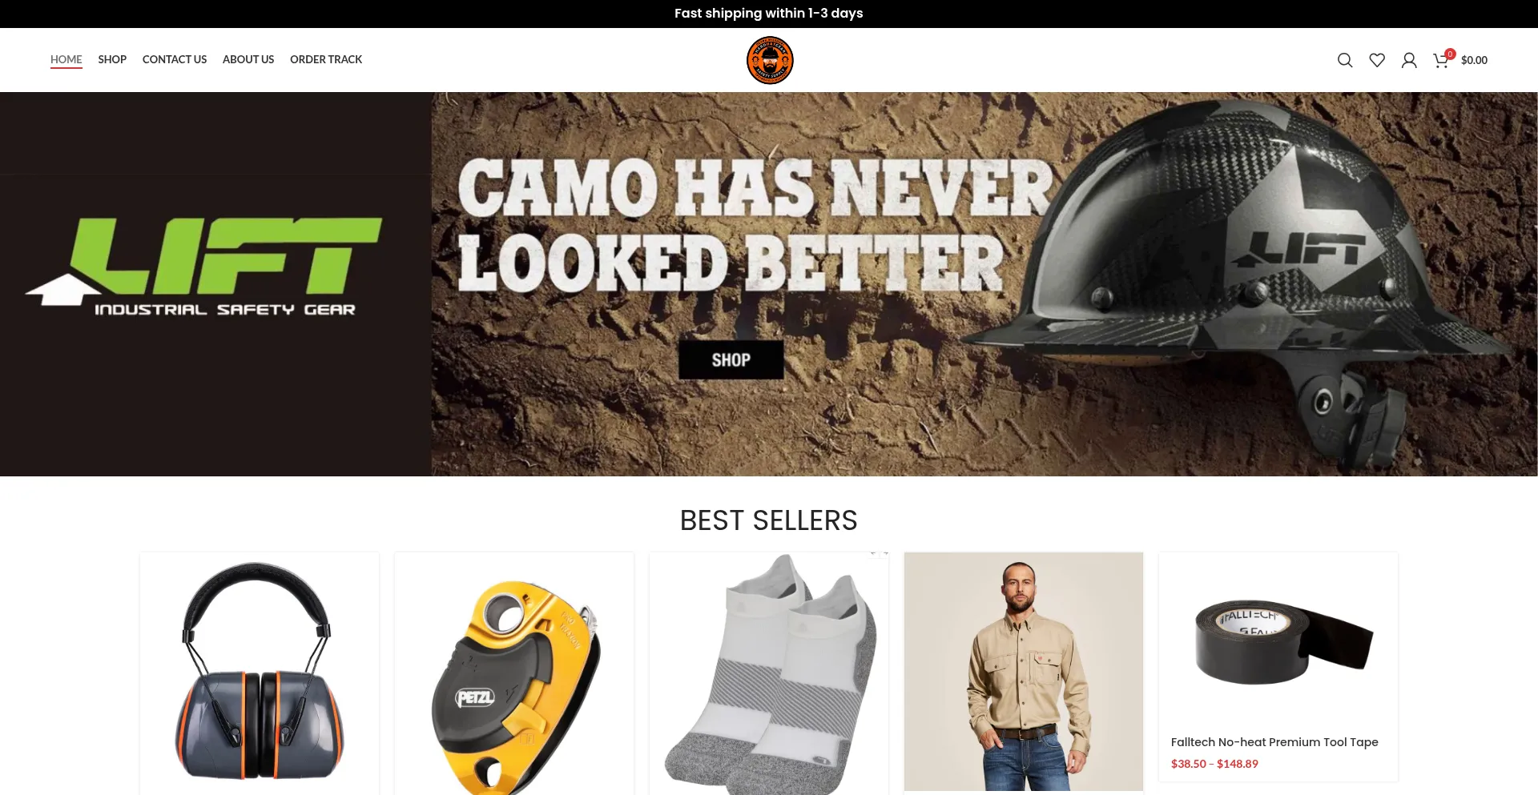Click the cart total $0.00
This screenshot has width=1538, height=795.
(1474, 60)
